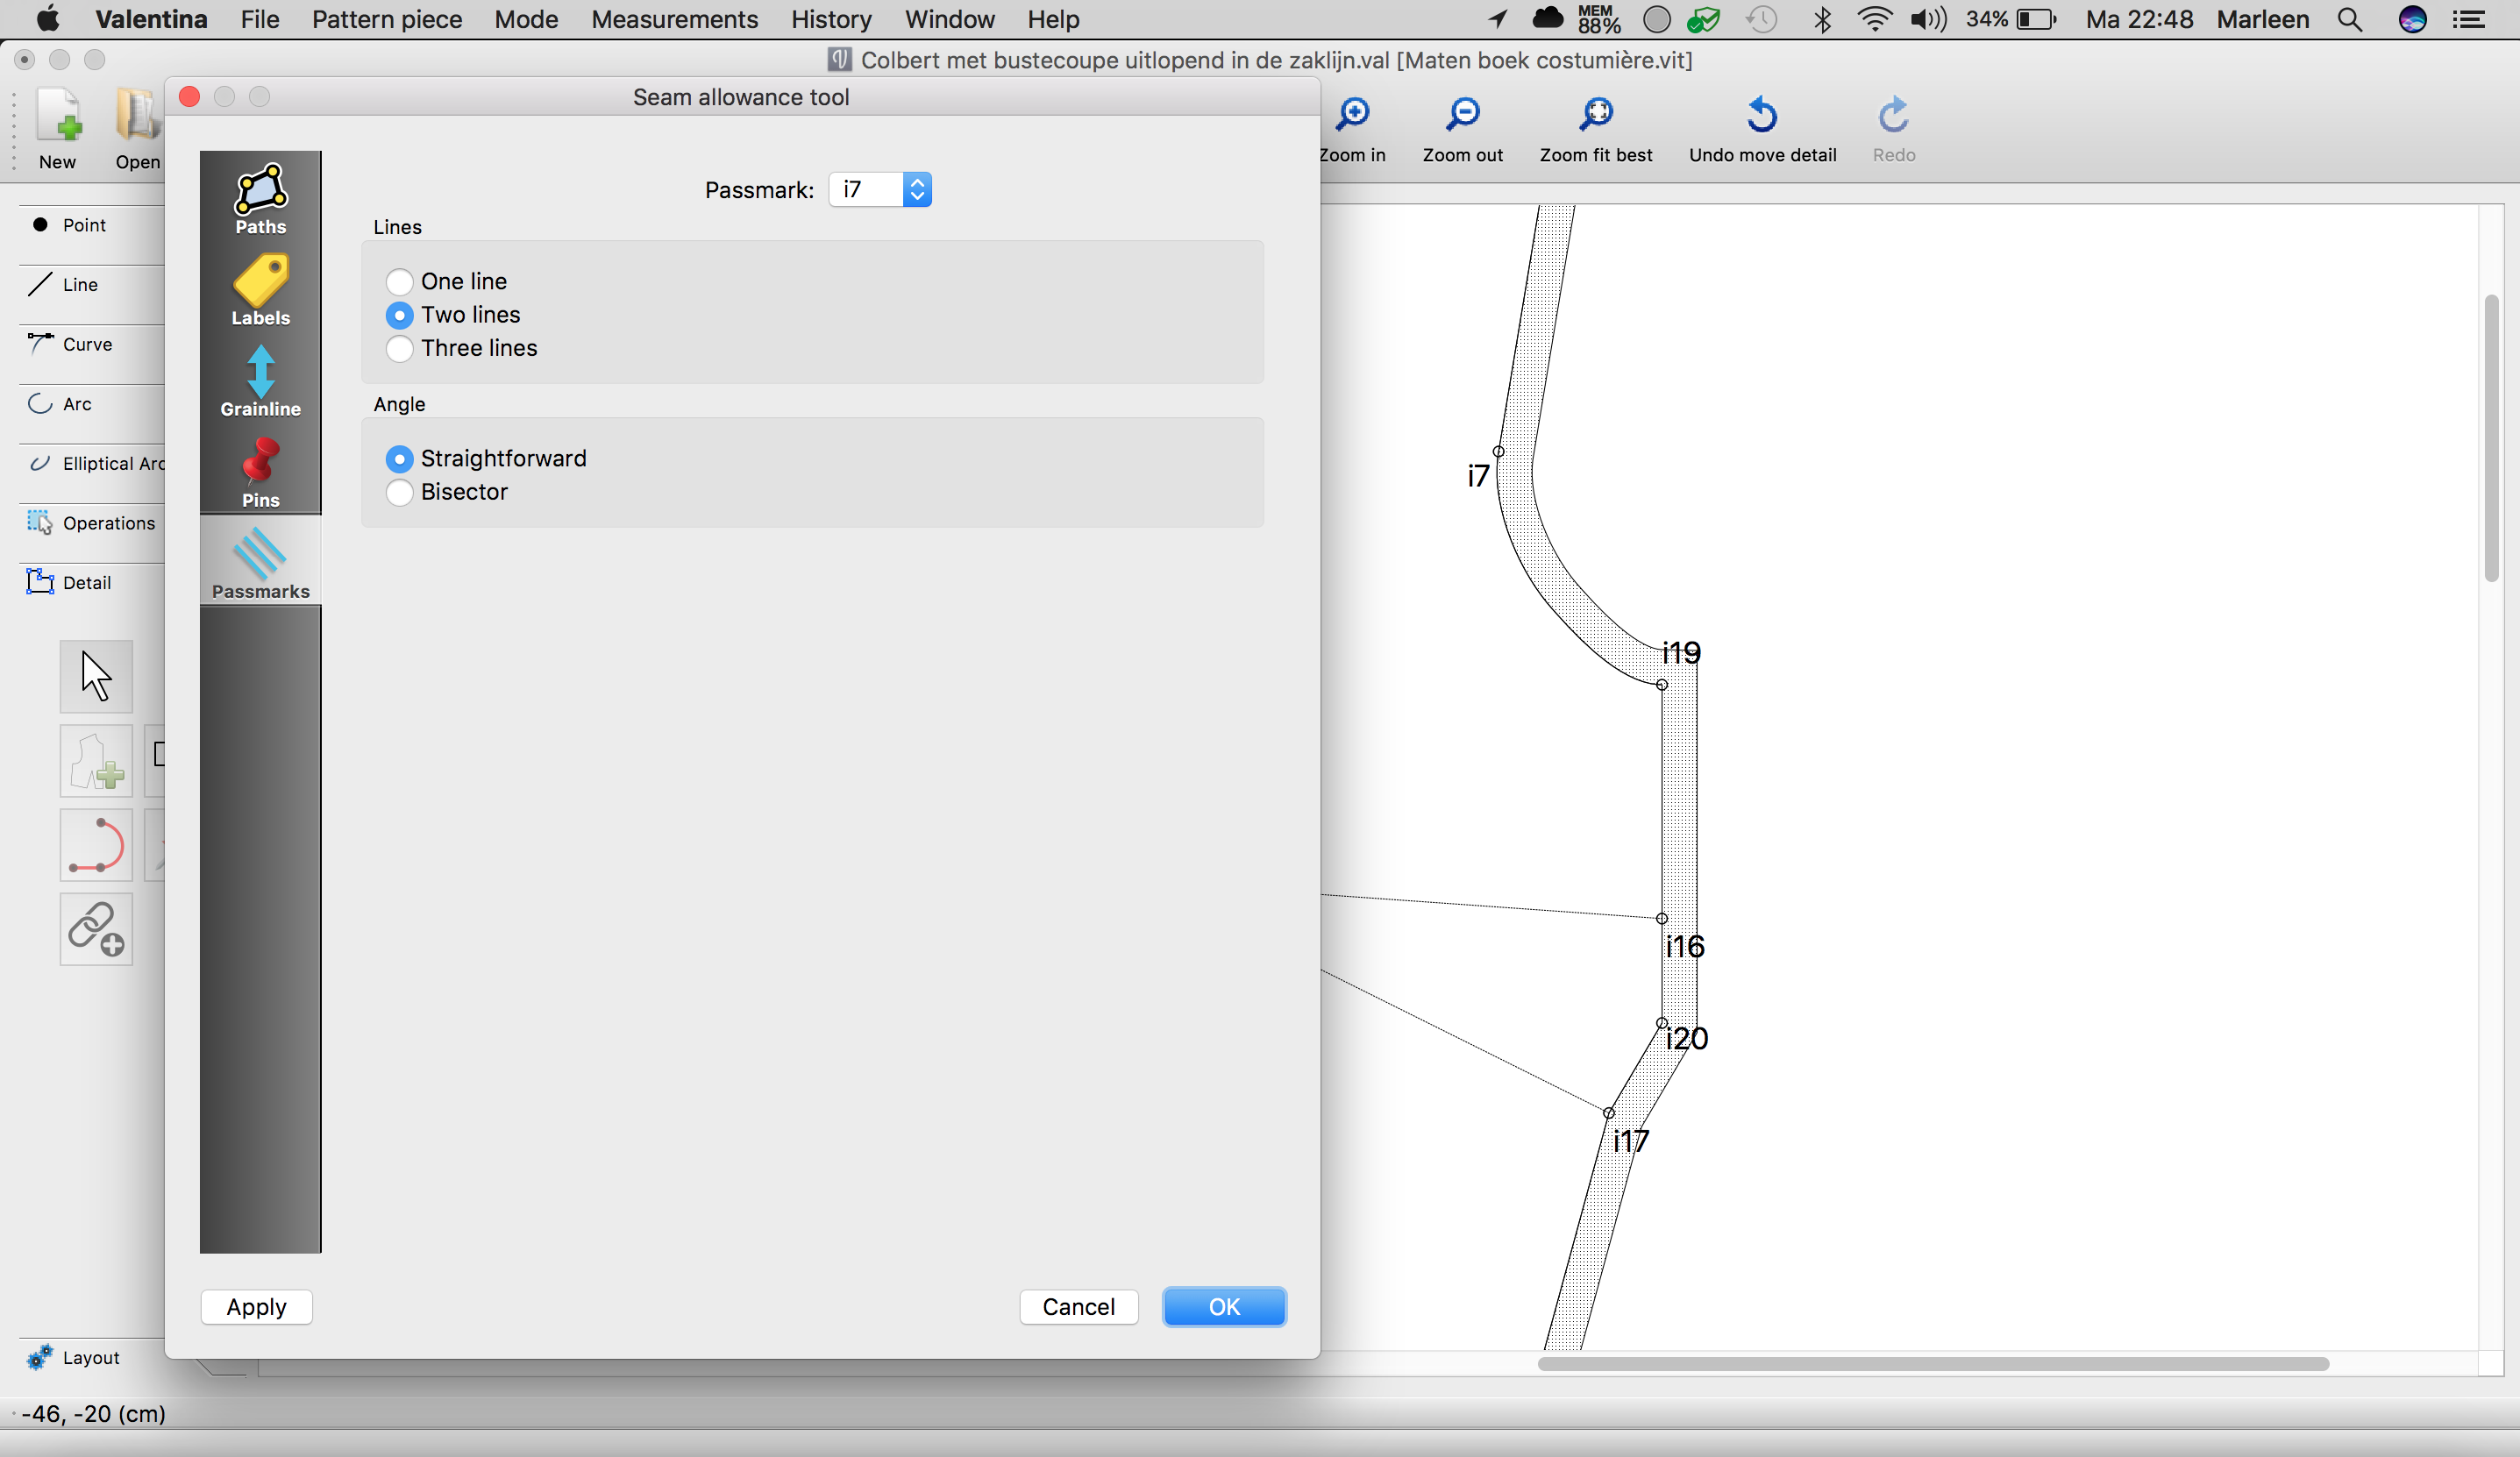Select the arrow pointer tool

(96, 676)
